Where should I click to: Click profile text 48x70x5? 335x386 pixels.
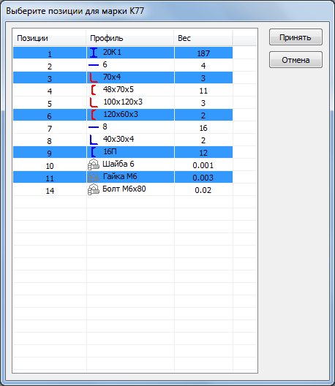tap(118, 89)
